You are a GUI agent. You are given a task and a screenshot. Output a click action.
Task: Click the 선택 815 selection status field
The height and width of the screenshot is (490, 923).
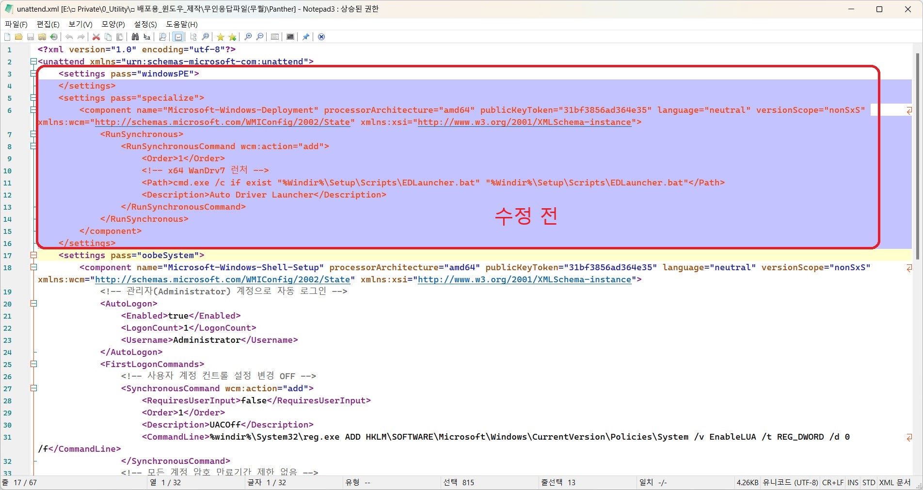490,483
